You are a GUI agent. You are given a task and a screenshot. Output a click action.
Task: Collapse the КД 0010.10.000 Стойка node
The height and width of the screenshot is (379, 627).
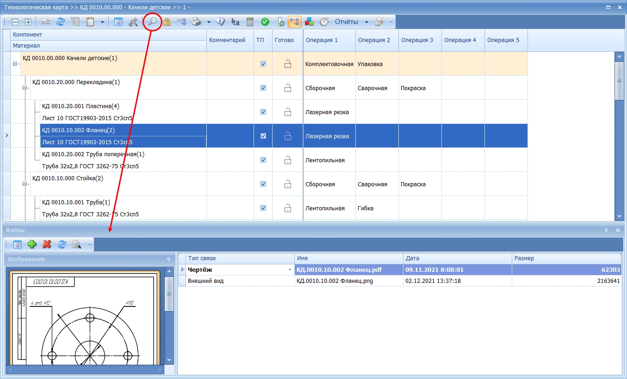point(25,184)
